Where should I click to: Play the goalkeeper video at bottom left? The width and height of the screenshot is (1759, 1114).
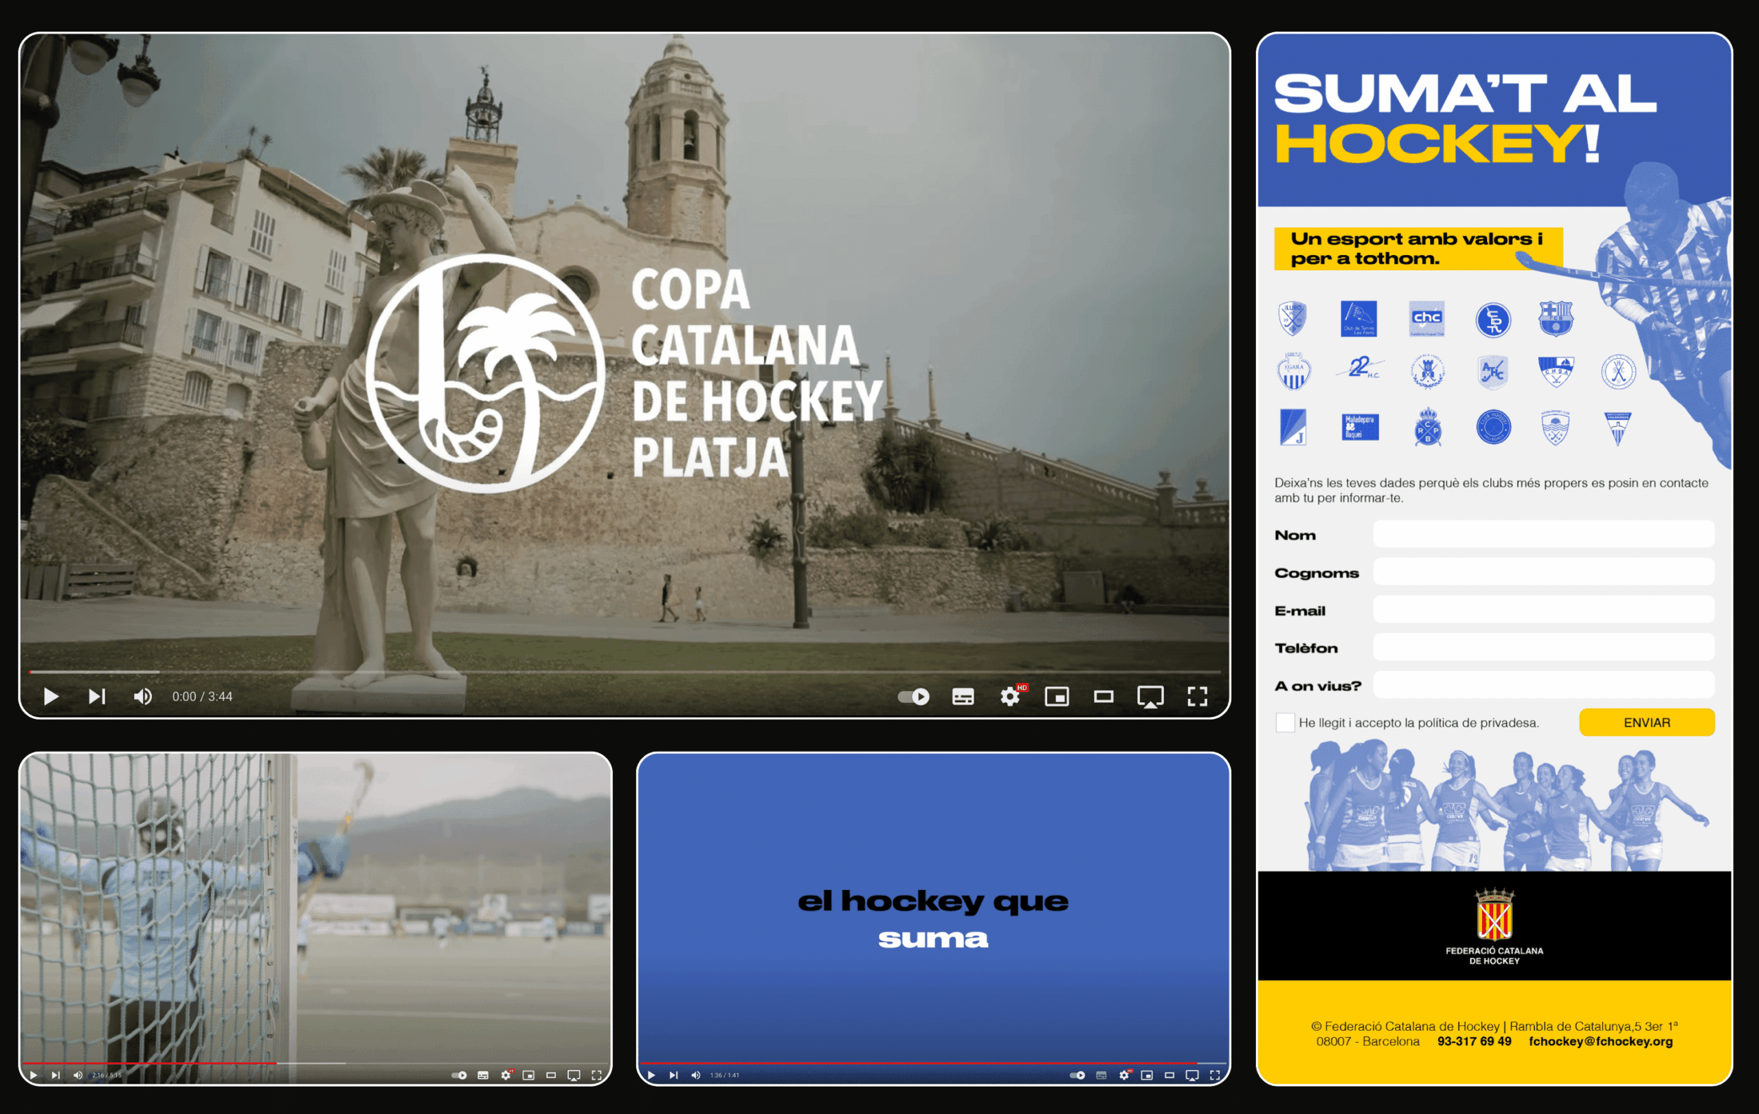(33, 1076)
